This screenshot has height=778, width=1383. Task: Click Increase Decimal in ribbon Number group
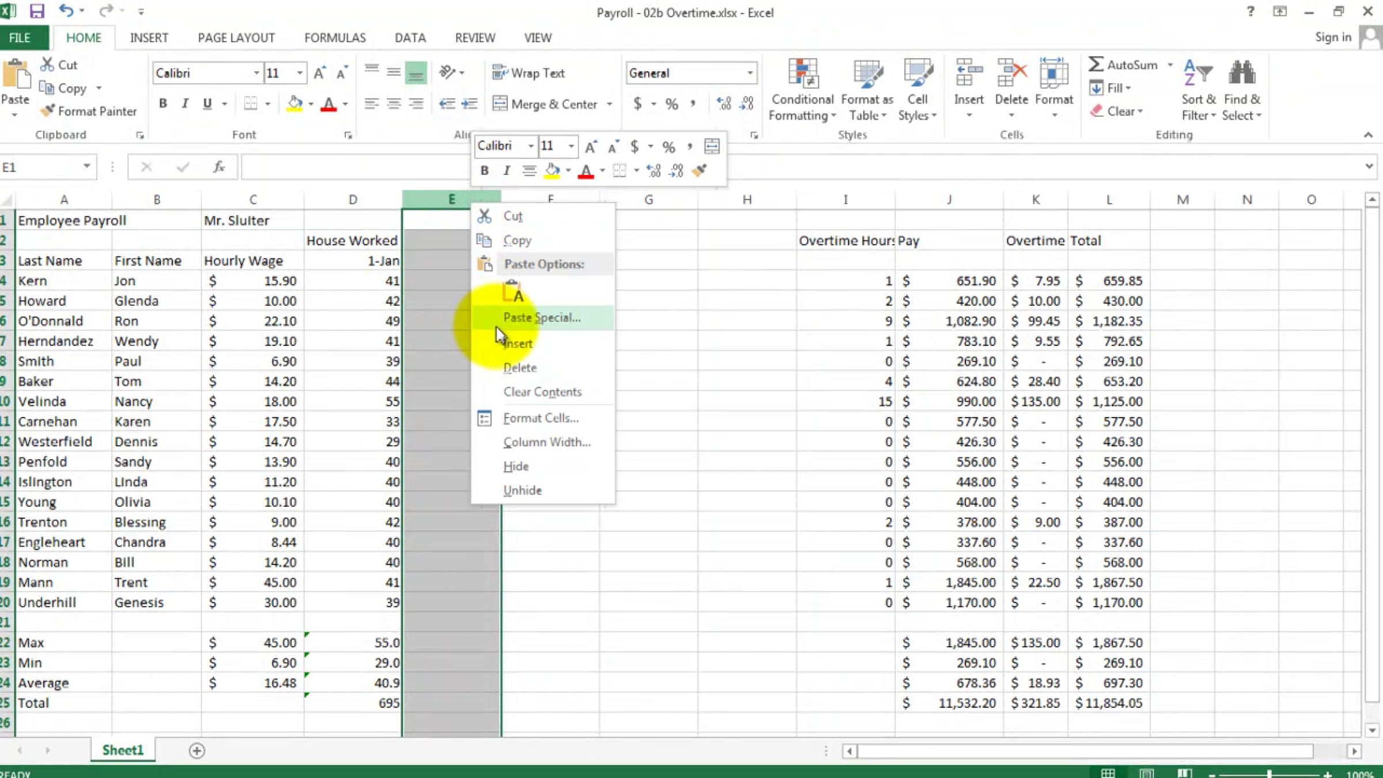pos(724,104)
